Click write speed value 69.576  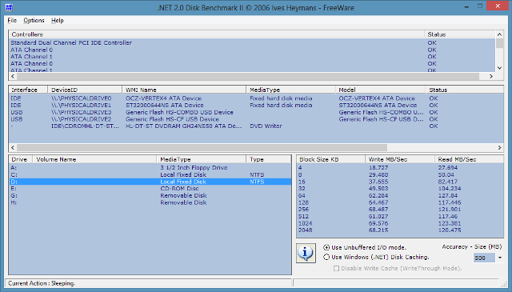point(378,223)
